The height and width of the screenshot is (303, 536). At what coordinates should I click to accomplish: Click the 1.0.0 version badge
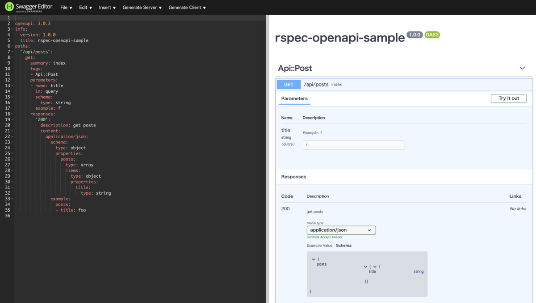(x=415, y=35)
